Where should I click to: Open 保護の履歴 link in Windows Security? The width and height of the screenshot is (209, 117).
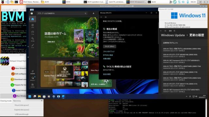tap(107, 58)
